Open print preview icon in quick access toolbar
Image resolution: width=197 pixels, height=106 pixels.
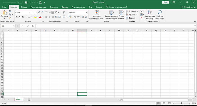click(x=41, y=2)
